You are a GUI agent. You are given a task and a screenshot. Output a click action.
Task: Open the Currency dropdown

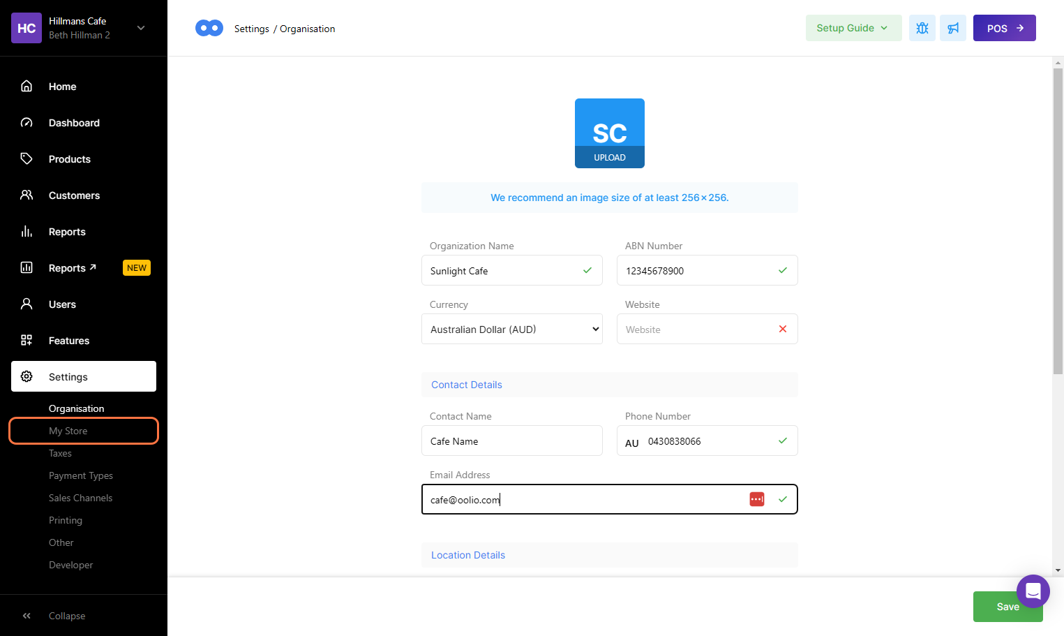(511, 329)
